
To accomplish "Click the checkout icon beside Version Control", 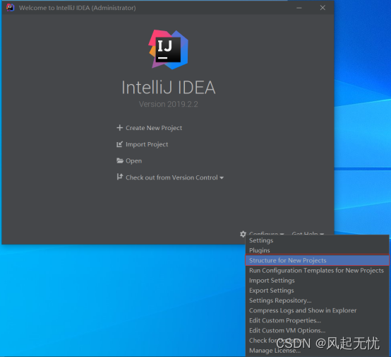I will pos(120,177).
